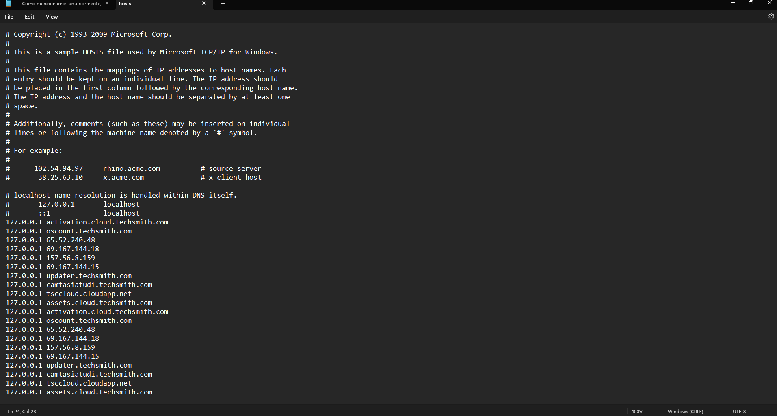Click the 100% zoom level in status bar
The height and width of the screenshot is (416, 777).
(637, 412)
